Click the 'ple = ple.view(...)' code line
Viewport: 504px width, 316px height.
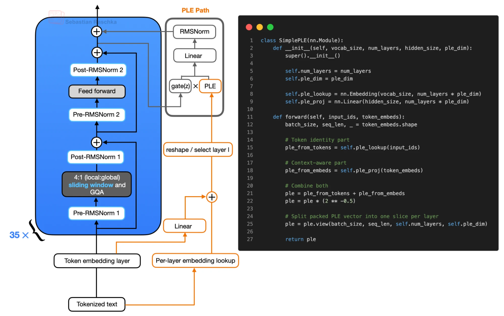point(386,224)
